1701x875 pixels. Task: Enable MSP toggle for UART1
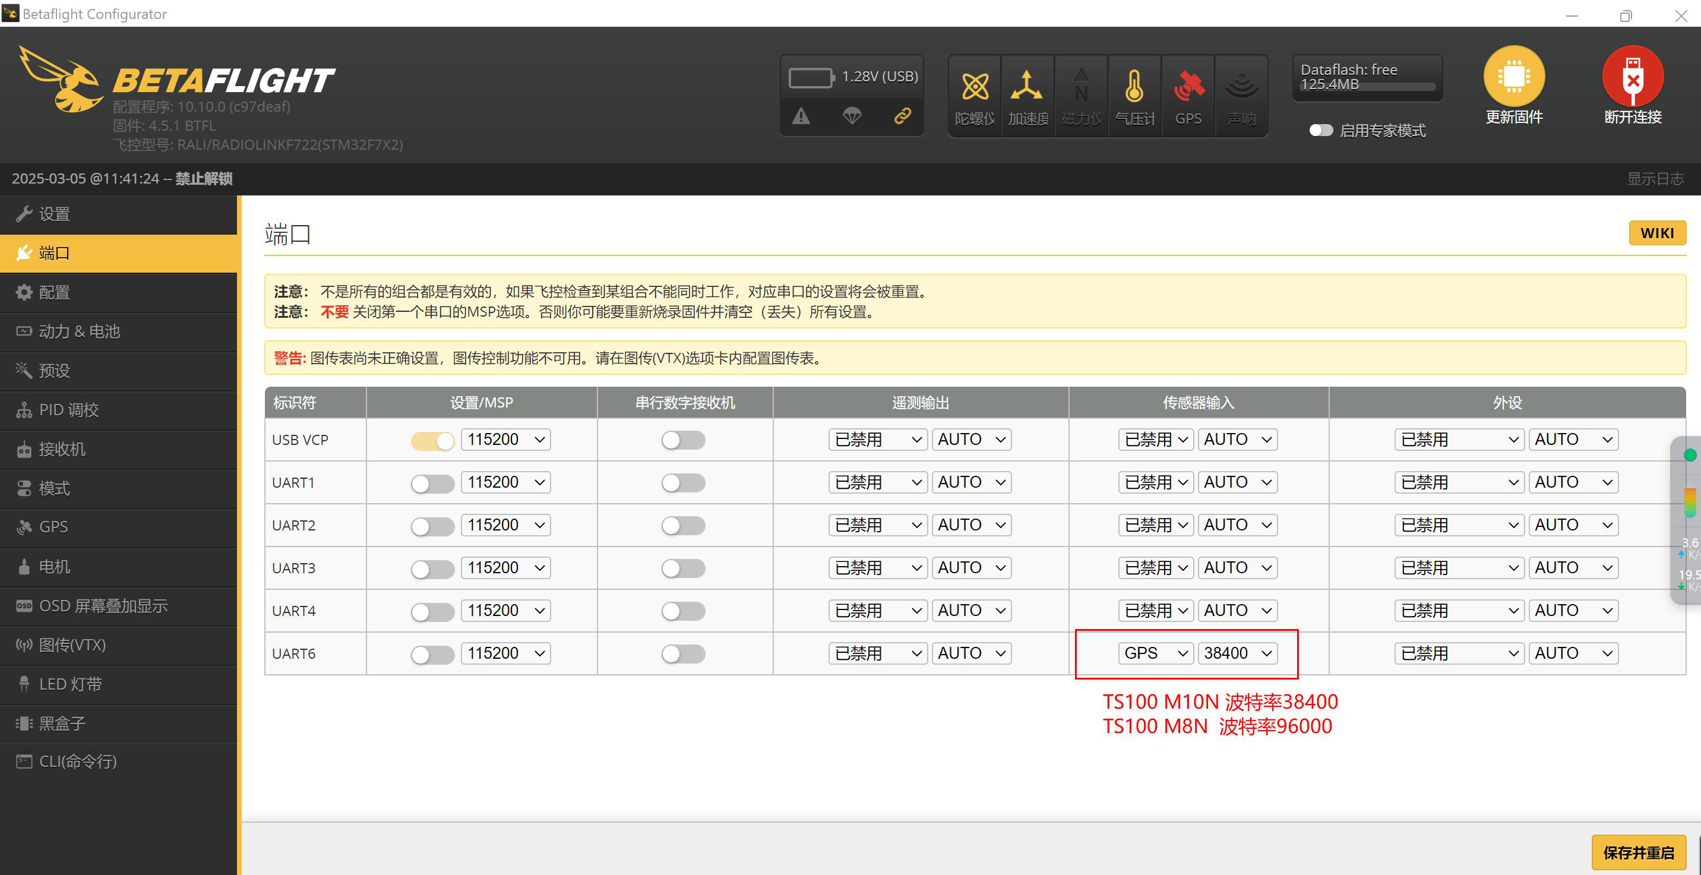click(x=432, y=484)
